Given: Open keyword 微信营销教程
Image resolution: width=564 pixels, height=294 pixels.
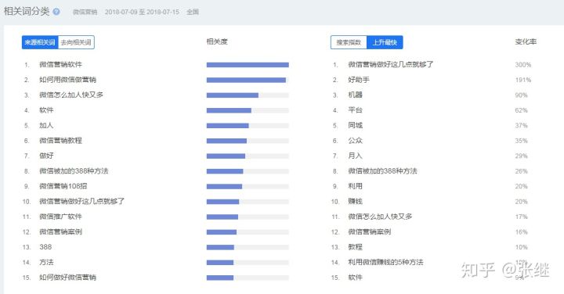Looking at the screenshot, I should (60, 141).
